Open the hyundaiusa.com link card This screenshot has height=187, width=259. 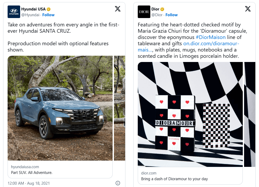pos(60,169)
